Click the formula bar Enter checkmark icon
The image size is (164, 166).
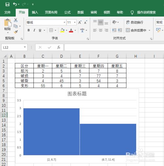pos(50,47)
